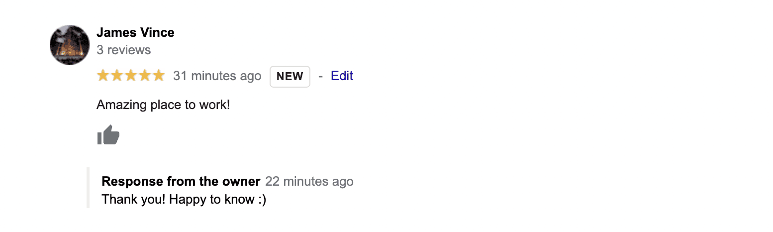
Task: Click the Edit link on the review
Action: pos(342,76)
